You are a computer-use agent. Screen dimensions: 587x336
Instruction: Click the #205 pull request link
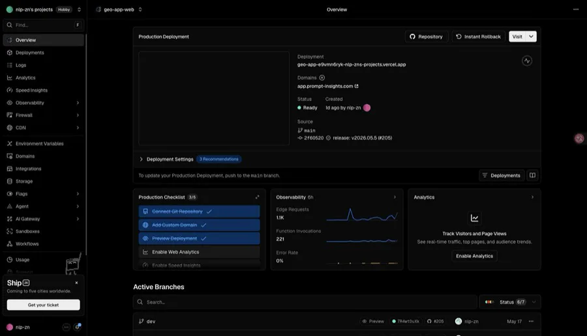[436, 322]
